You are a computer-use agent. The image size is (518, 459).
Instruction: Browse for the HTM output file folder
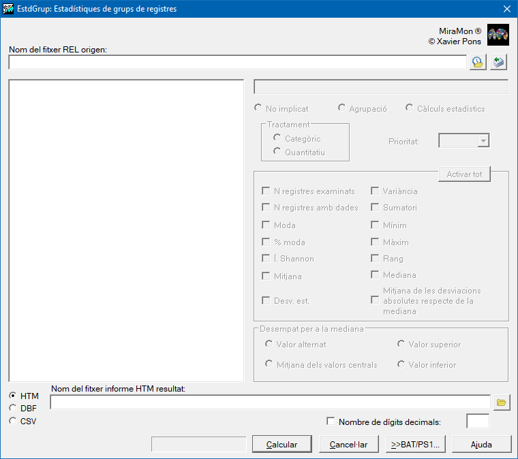point(502,402)
